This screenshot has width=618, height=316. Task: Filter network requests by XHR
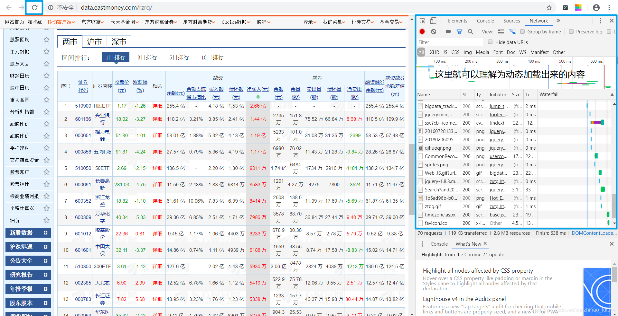(x=434, y=52)
